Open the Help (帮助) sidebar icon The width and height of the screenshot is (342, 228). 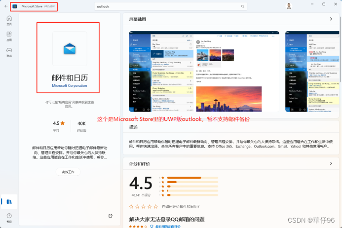coord(9,218)
